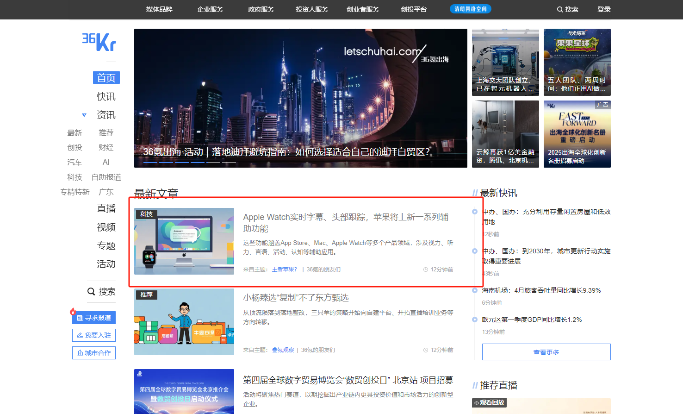
Task: Click the 推荐直播 section heading
Action: [499, 385]
